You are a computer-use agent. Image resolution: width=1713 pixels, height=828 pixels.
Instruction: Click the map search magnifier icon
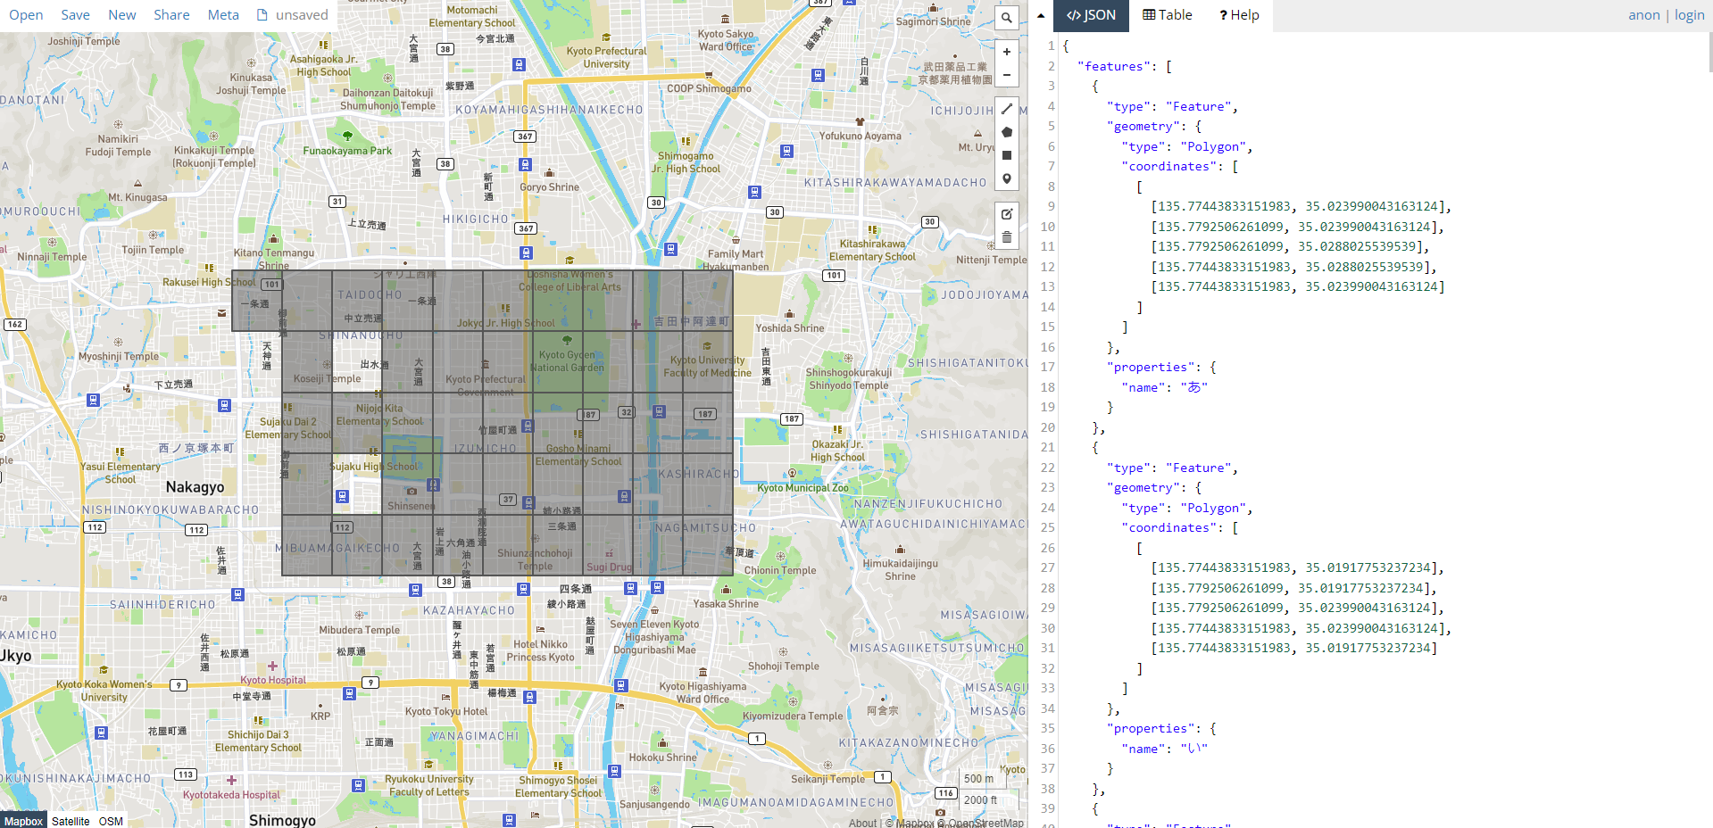1006,17
